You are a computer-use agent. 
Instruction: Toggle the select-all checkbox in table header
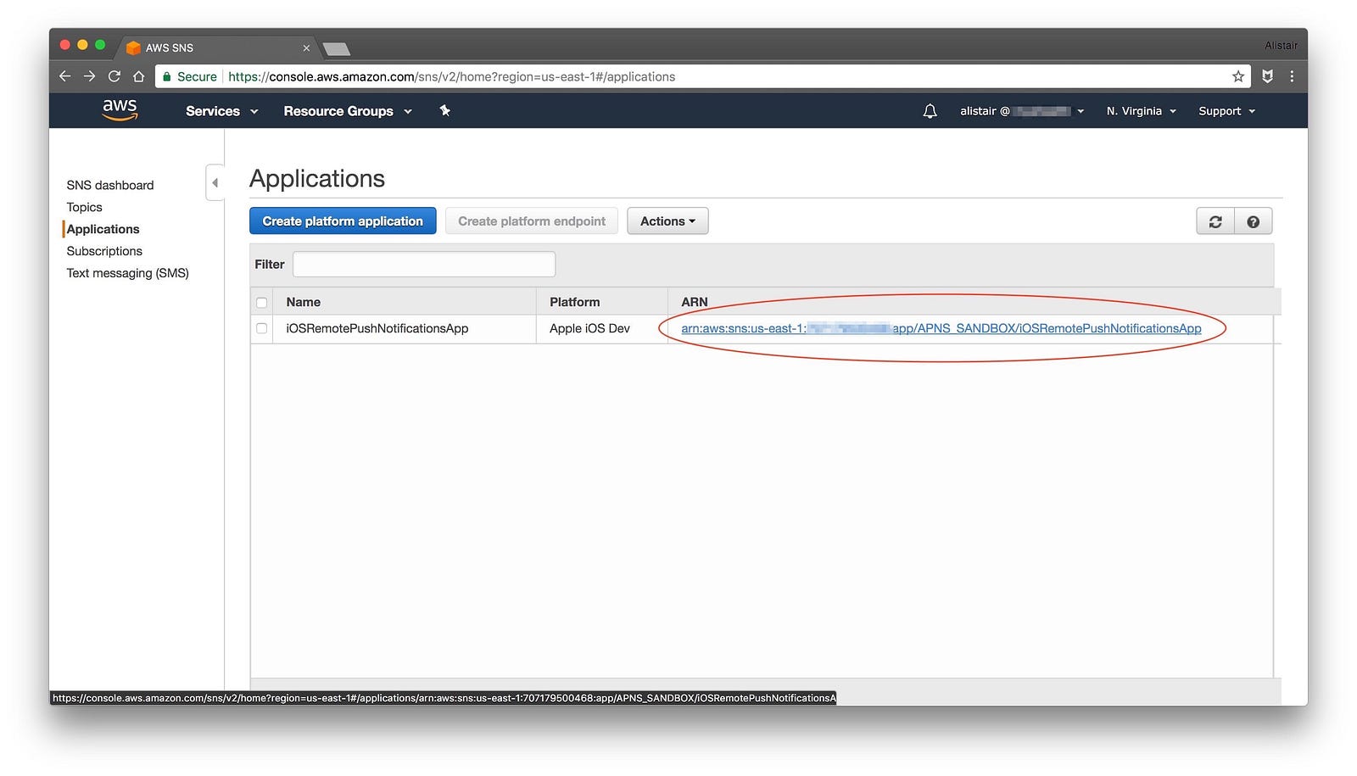pos(262,303)
